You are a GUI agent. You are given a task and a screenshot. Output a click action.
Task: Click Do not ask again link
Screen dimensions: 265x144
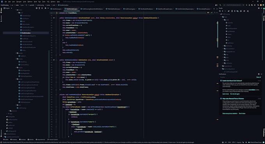click(235, 94)
